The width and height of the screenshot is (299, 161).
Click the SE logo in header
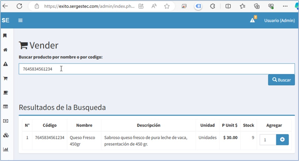click(x=6, y=20)
